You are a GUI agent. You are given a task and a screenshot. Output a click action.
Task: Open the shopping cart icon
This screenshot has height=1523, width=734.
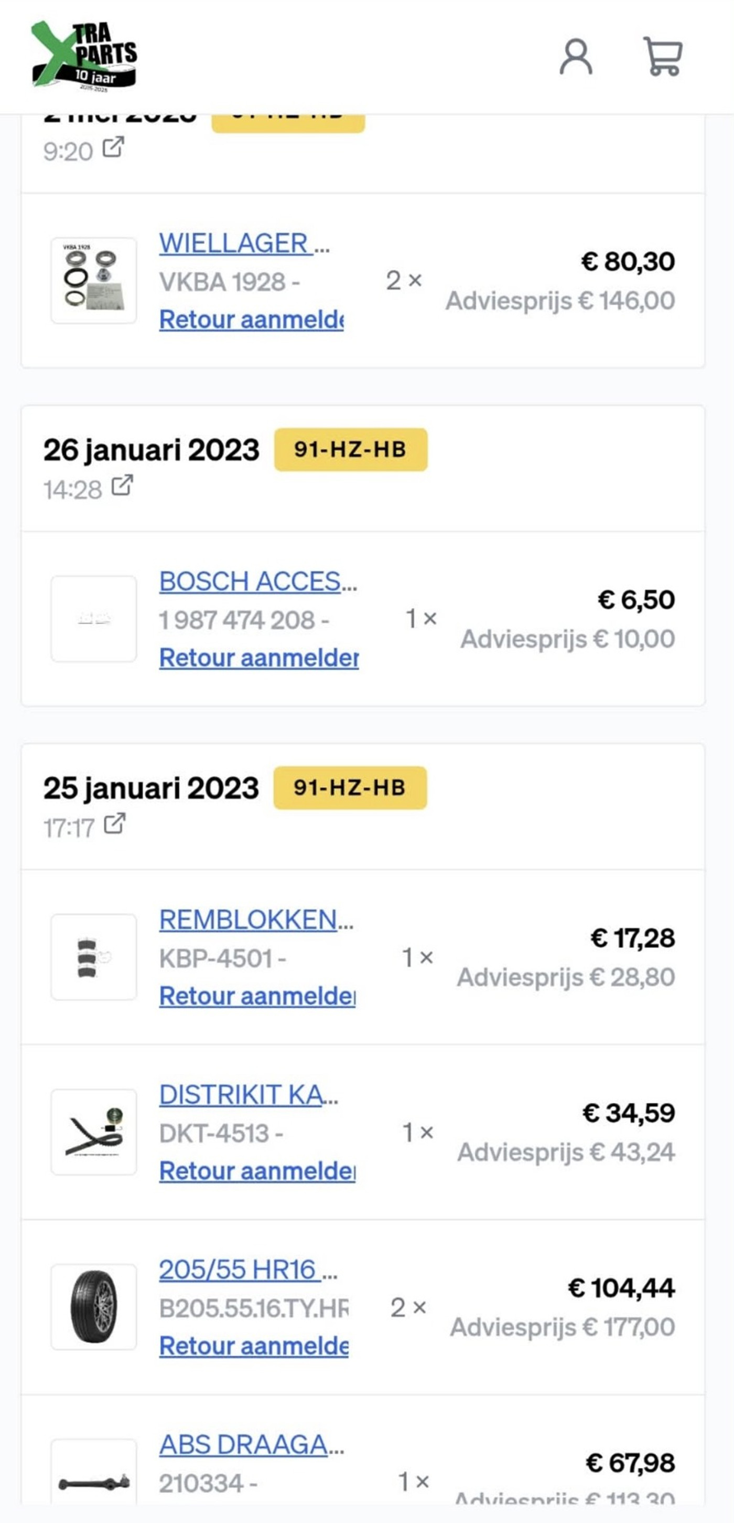tap(663, 56)
